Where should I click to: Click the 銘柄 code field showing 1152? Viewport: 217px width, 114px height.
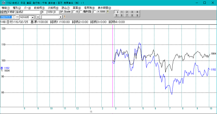(x=11, y=12)
